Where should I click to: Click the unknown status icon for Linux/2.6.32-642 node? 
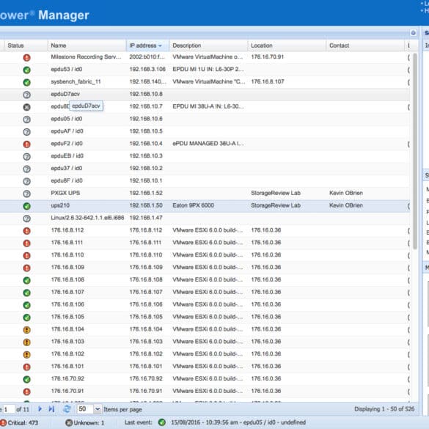point(27,219)
